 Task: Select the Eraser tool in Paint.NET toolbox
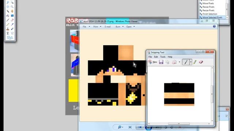click(12, 20)
